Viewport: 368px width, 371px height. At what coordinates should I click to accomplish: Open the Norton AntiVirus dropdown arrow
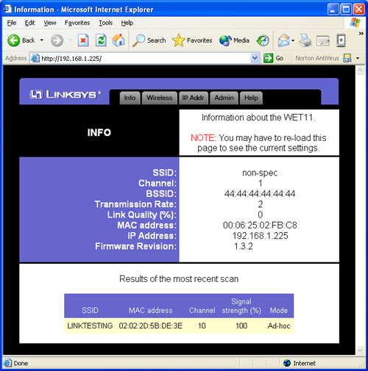pyautogui.click(x=358, y=58)
